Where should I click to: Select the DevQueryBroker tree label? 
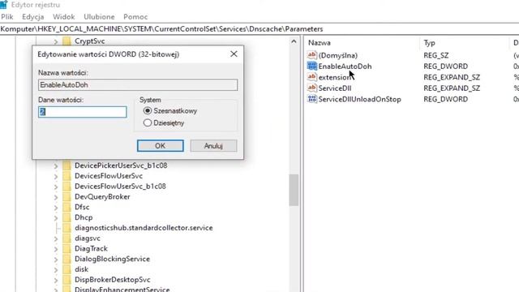click(102, 196)
